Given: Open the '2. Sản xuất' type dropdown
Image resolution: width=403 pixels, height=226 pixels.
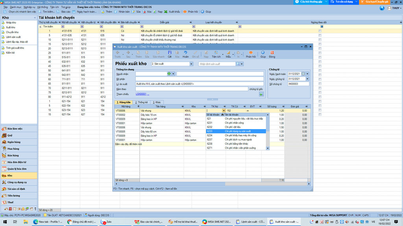Looking at the screenshot, I should tap(191, 64).
